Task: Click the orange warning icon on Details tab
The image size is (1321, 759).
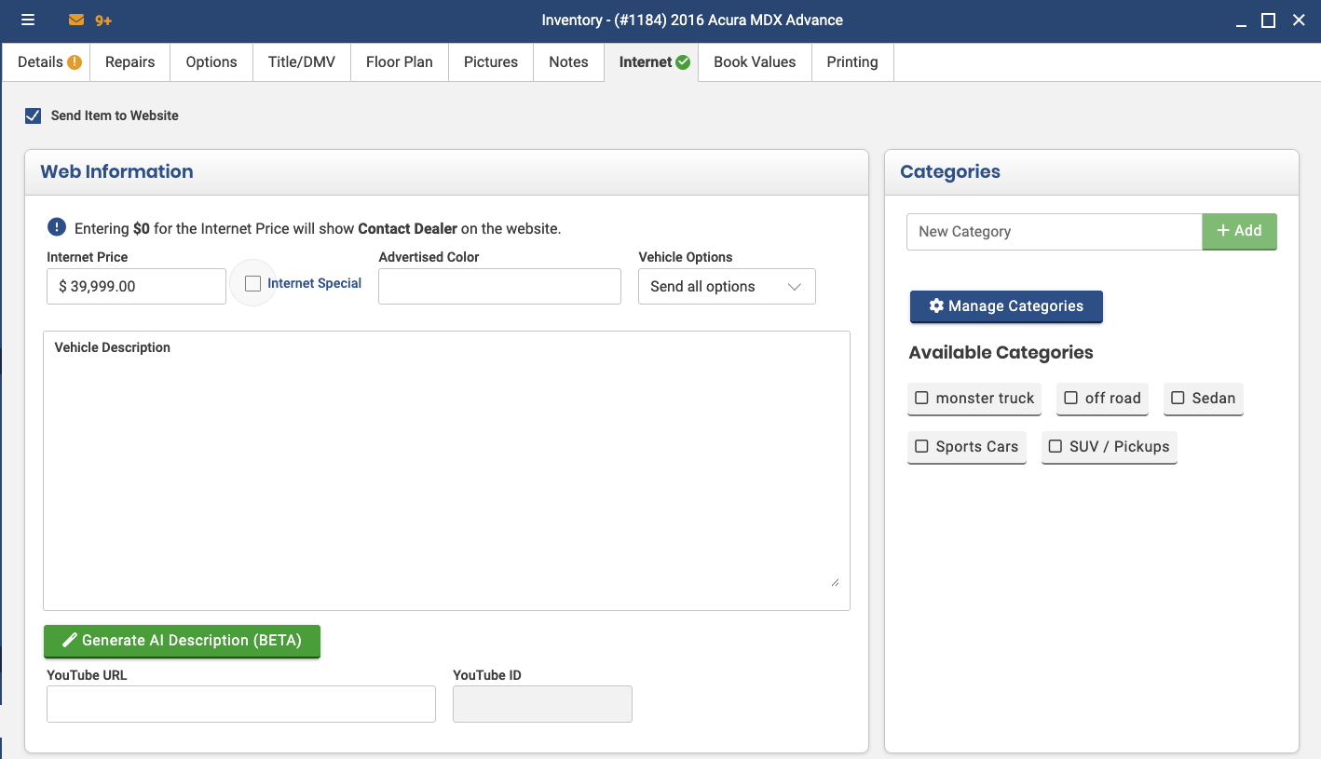Action: tap(75, 62)
